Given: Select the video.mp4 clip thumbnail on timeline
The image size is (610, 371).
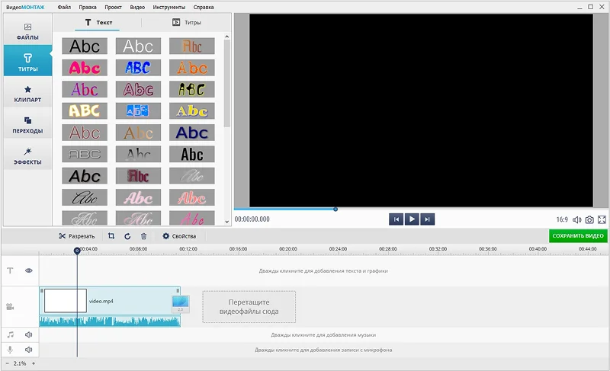Looking at the screenshot, I should point(66,301).
